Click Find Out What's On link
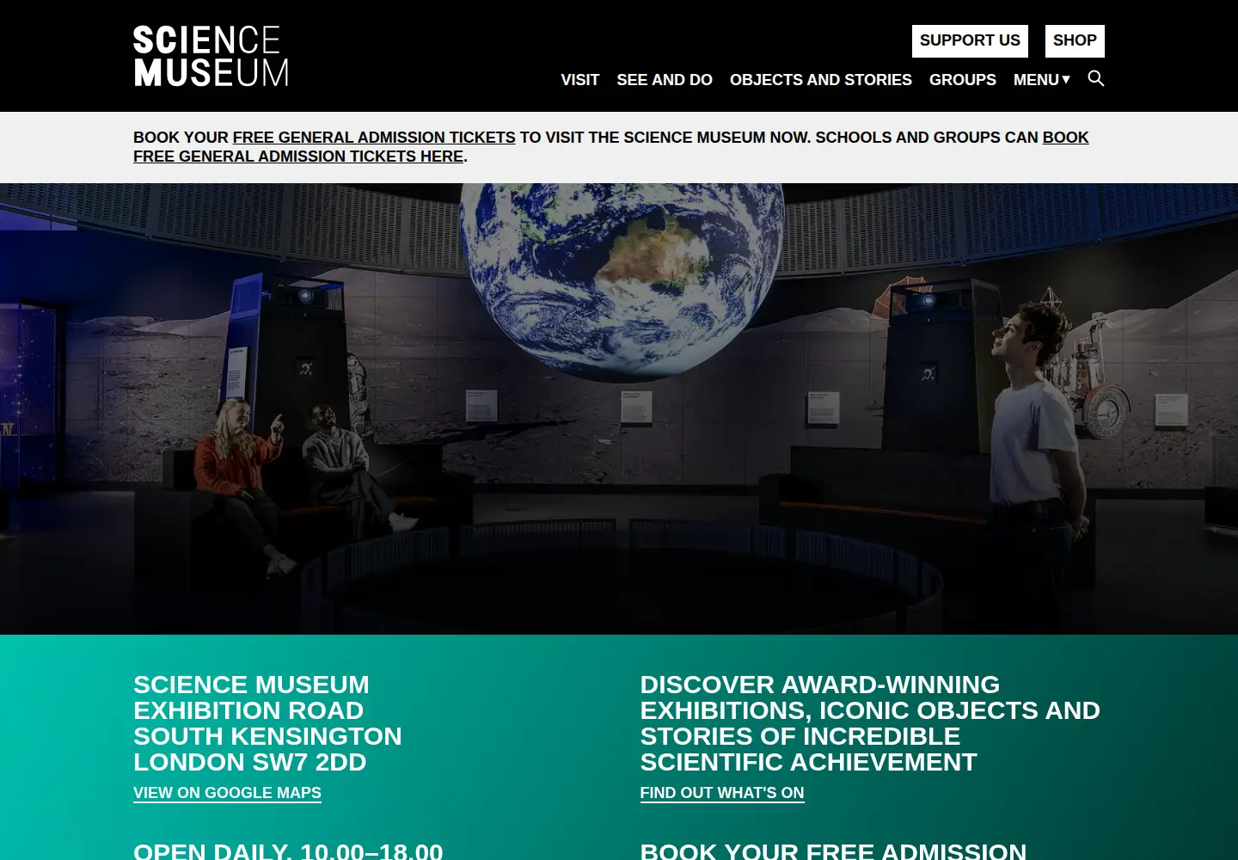The height and width of the screenshot is (860, 1238). point(722,793)
